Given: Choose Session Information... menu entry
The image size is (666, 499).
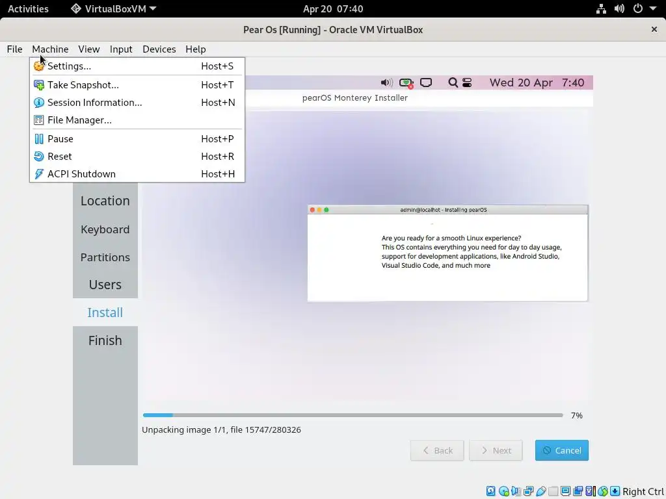Looking at the screenshot, I should coord(137,102).
